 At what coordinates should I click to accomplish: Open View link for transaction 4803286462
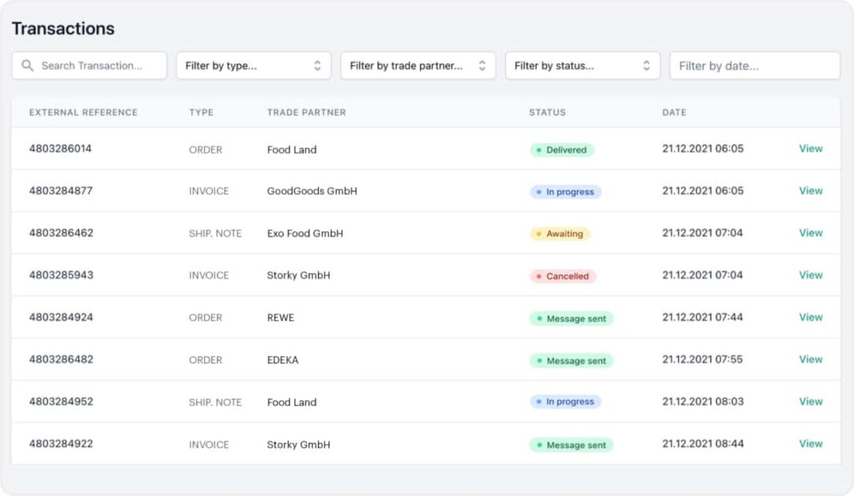(x=811, y=233)
